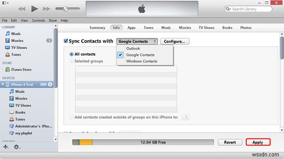Select Tones bell icon under Library
Screen dimensions: 284x159
pos(7,54)
